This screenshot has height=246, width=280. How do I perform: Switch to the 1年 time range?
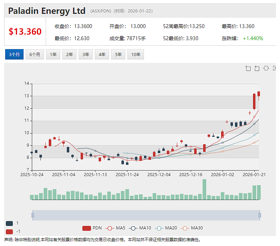coord(53,54)
